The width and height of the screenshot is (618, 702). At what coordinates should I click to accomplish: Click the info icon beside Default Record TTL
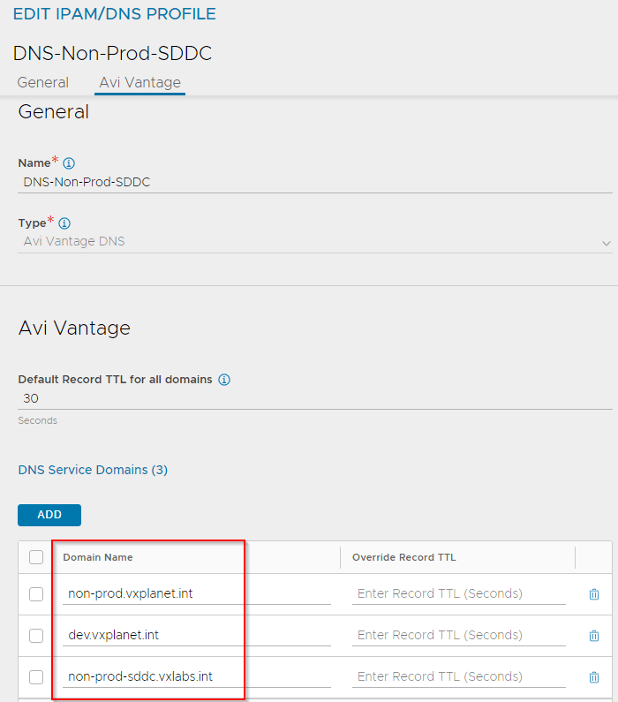click(x=224, y=380)
